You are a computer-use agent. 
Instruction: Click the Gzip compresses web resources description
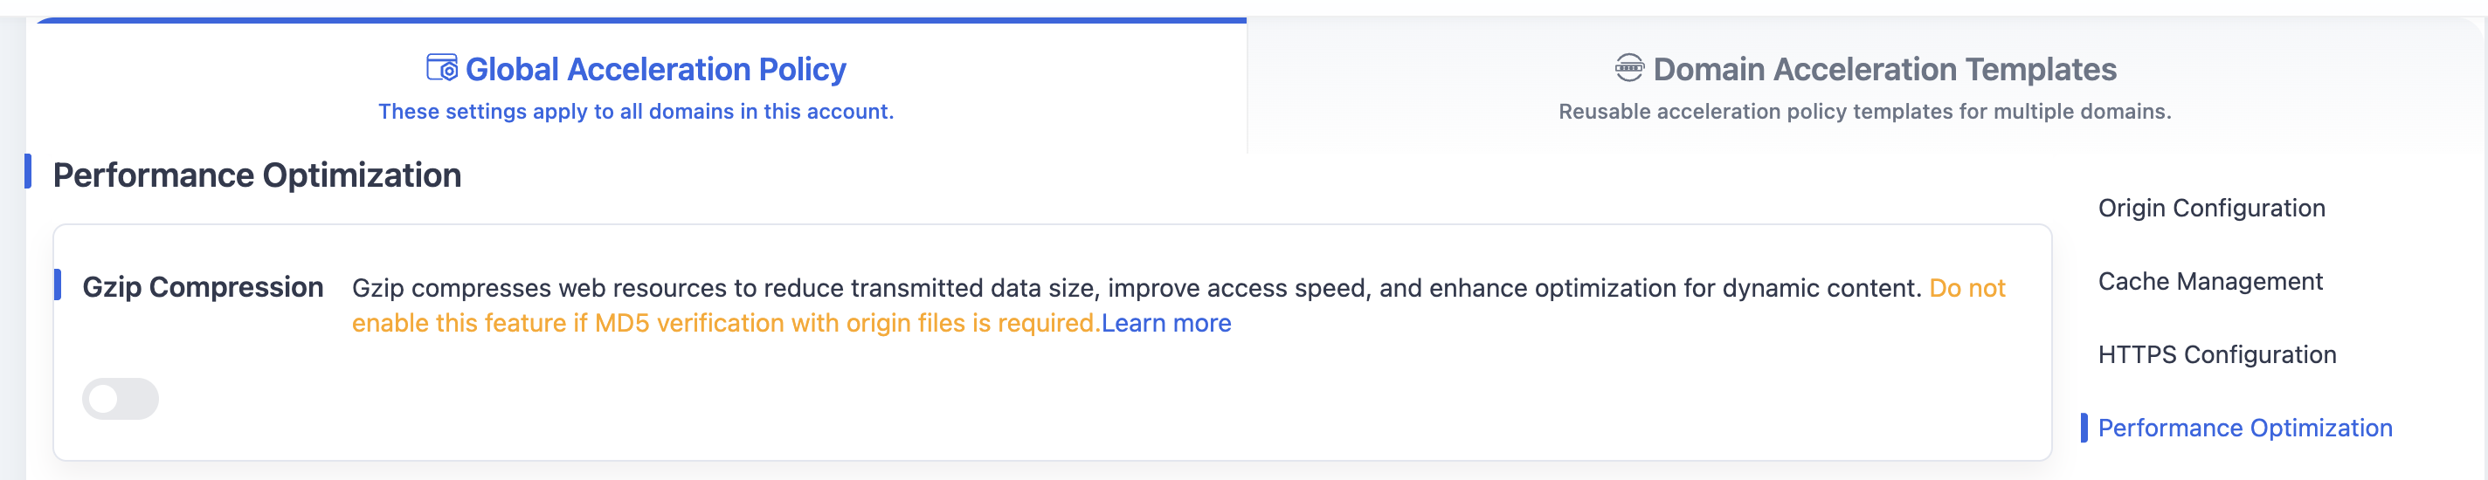coord(1137,288)
